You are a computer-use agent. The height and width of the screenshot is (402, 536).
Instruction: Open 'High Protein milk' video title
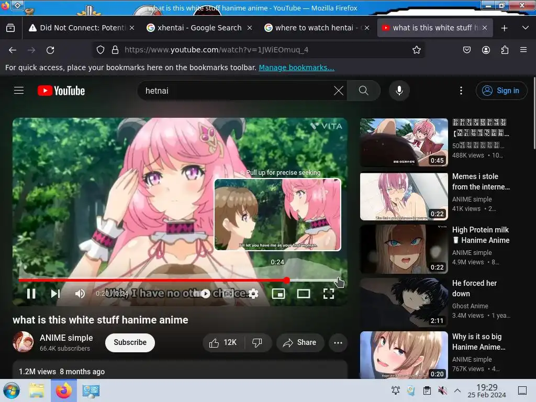point(481,235)
